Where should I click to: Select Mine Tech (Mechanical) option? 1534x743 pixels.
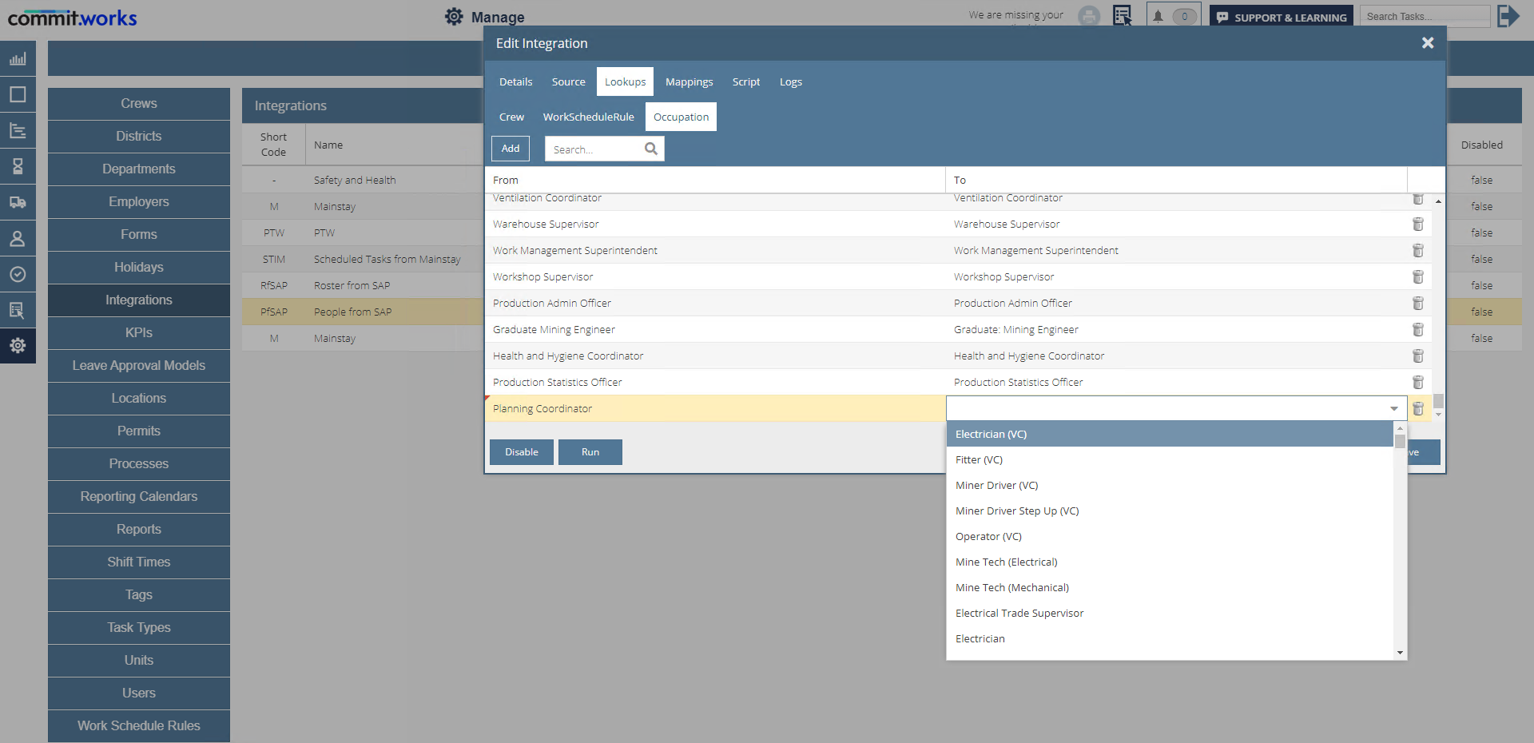click(x=1170, y=588)
